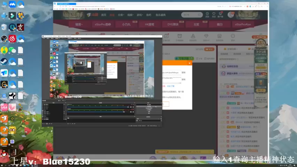Open the 关注 heart icon in header
This screenshot has height=167, width=297.
click(214, 15)
